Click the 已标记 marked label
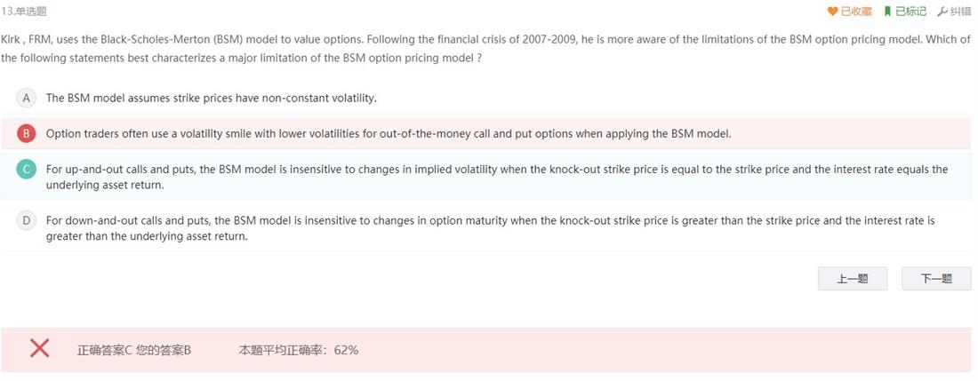This screenshot has width=978, height=381. (x=910, y=12)
